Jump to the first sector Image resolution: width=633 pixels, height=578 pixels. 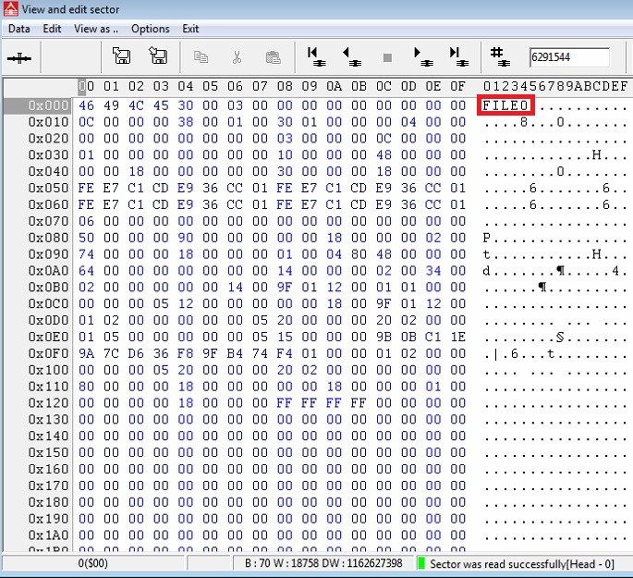[x=315, y=57]
